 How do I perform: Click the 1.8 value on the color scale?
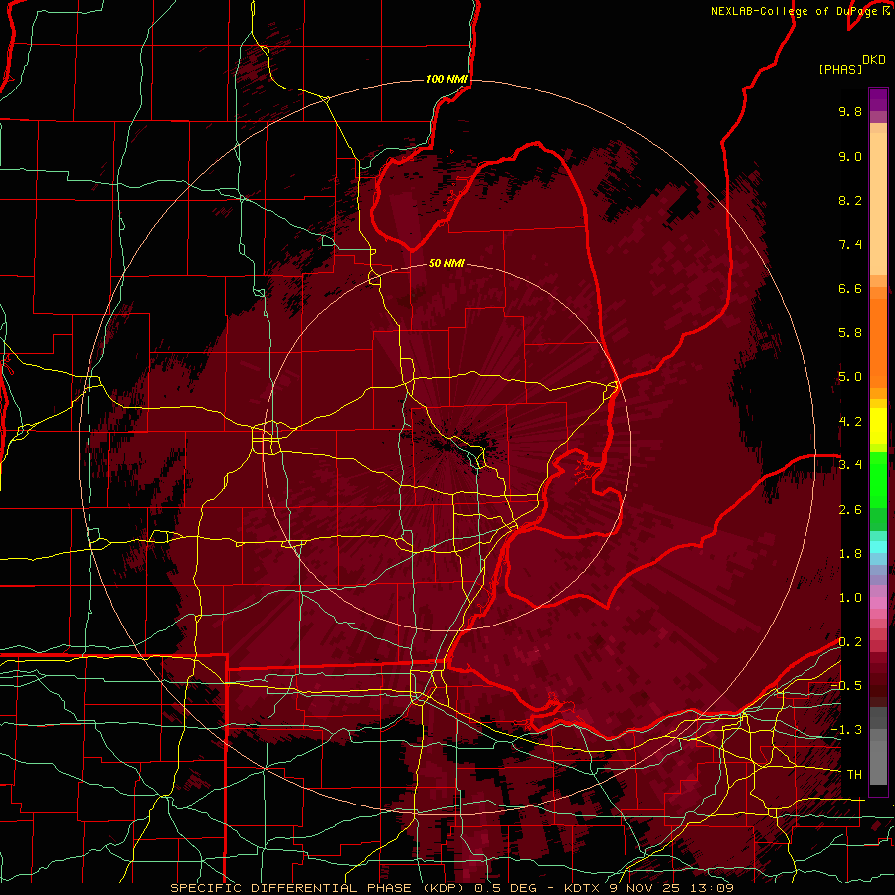850,554
